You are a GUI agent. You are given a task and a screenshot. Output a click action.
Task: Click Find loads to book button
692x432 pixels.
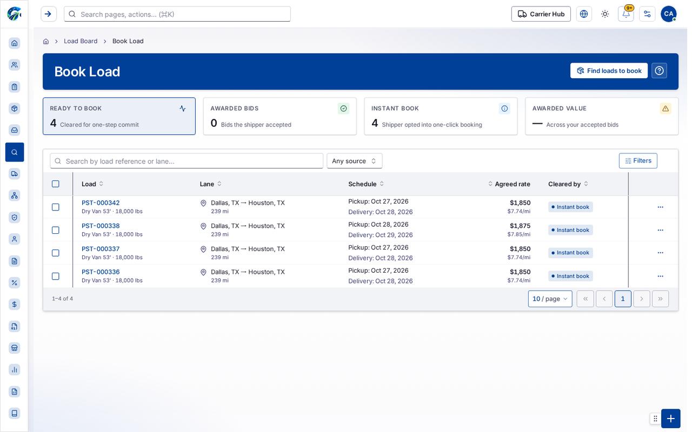coord(609,71)
